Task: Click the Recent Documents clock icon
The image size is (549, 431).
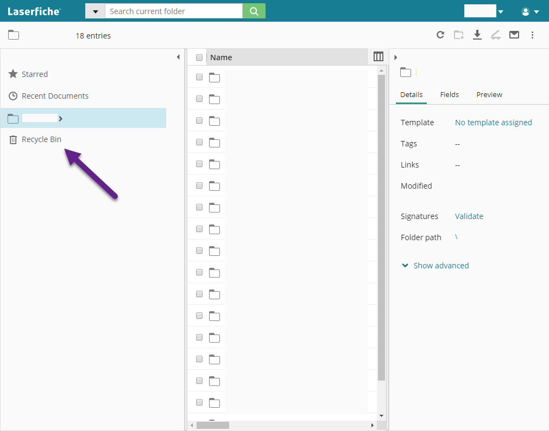Action: click(x=13, y=96)
